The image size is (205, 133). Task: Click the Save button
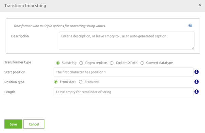(x=13, y=124)
